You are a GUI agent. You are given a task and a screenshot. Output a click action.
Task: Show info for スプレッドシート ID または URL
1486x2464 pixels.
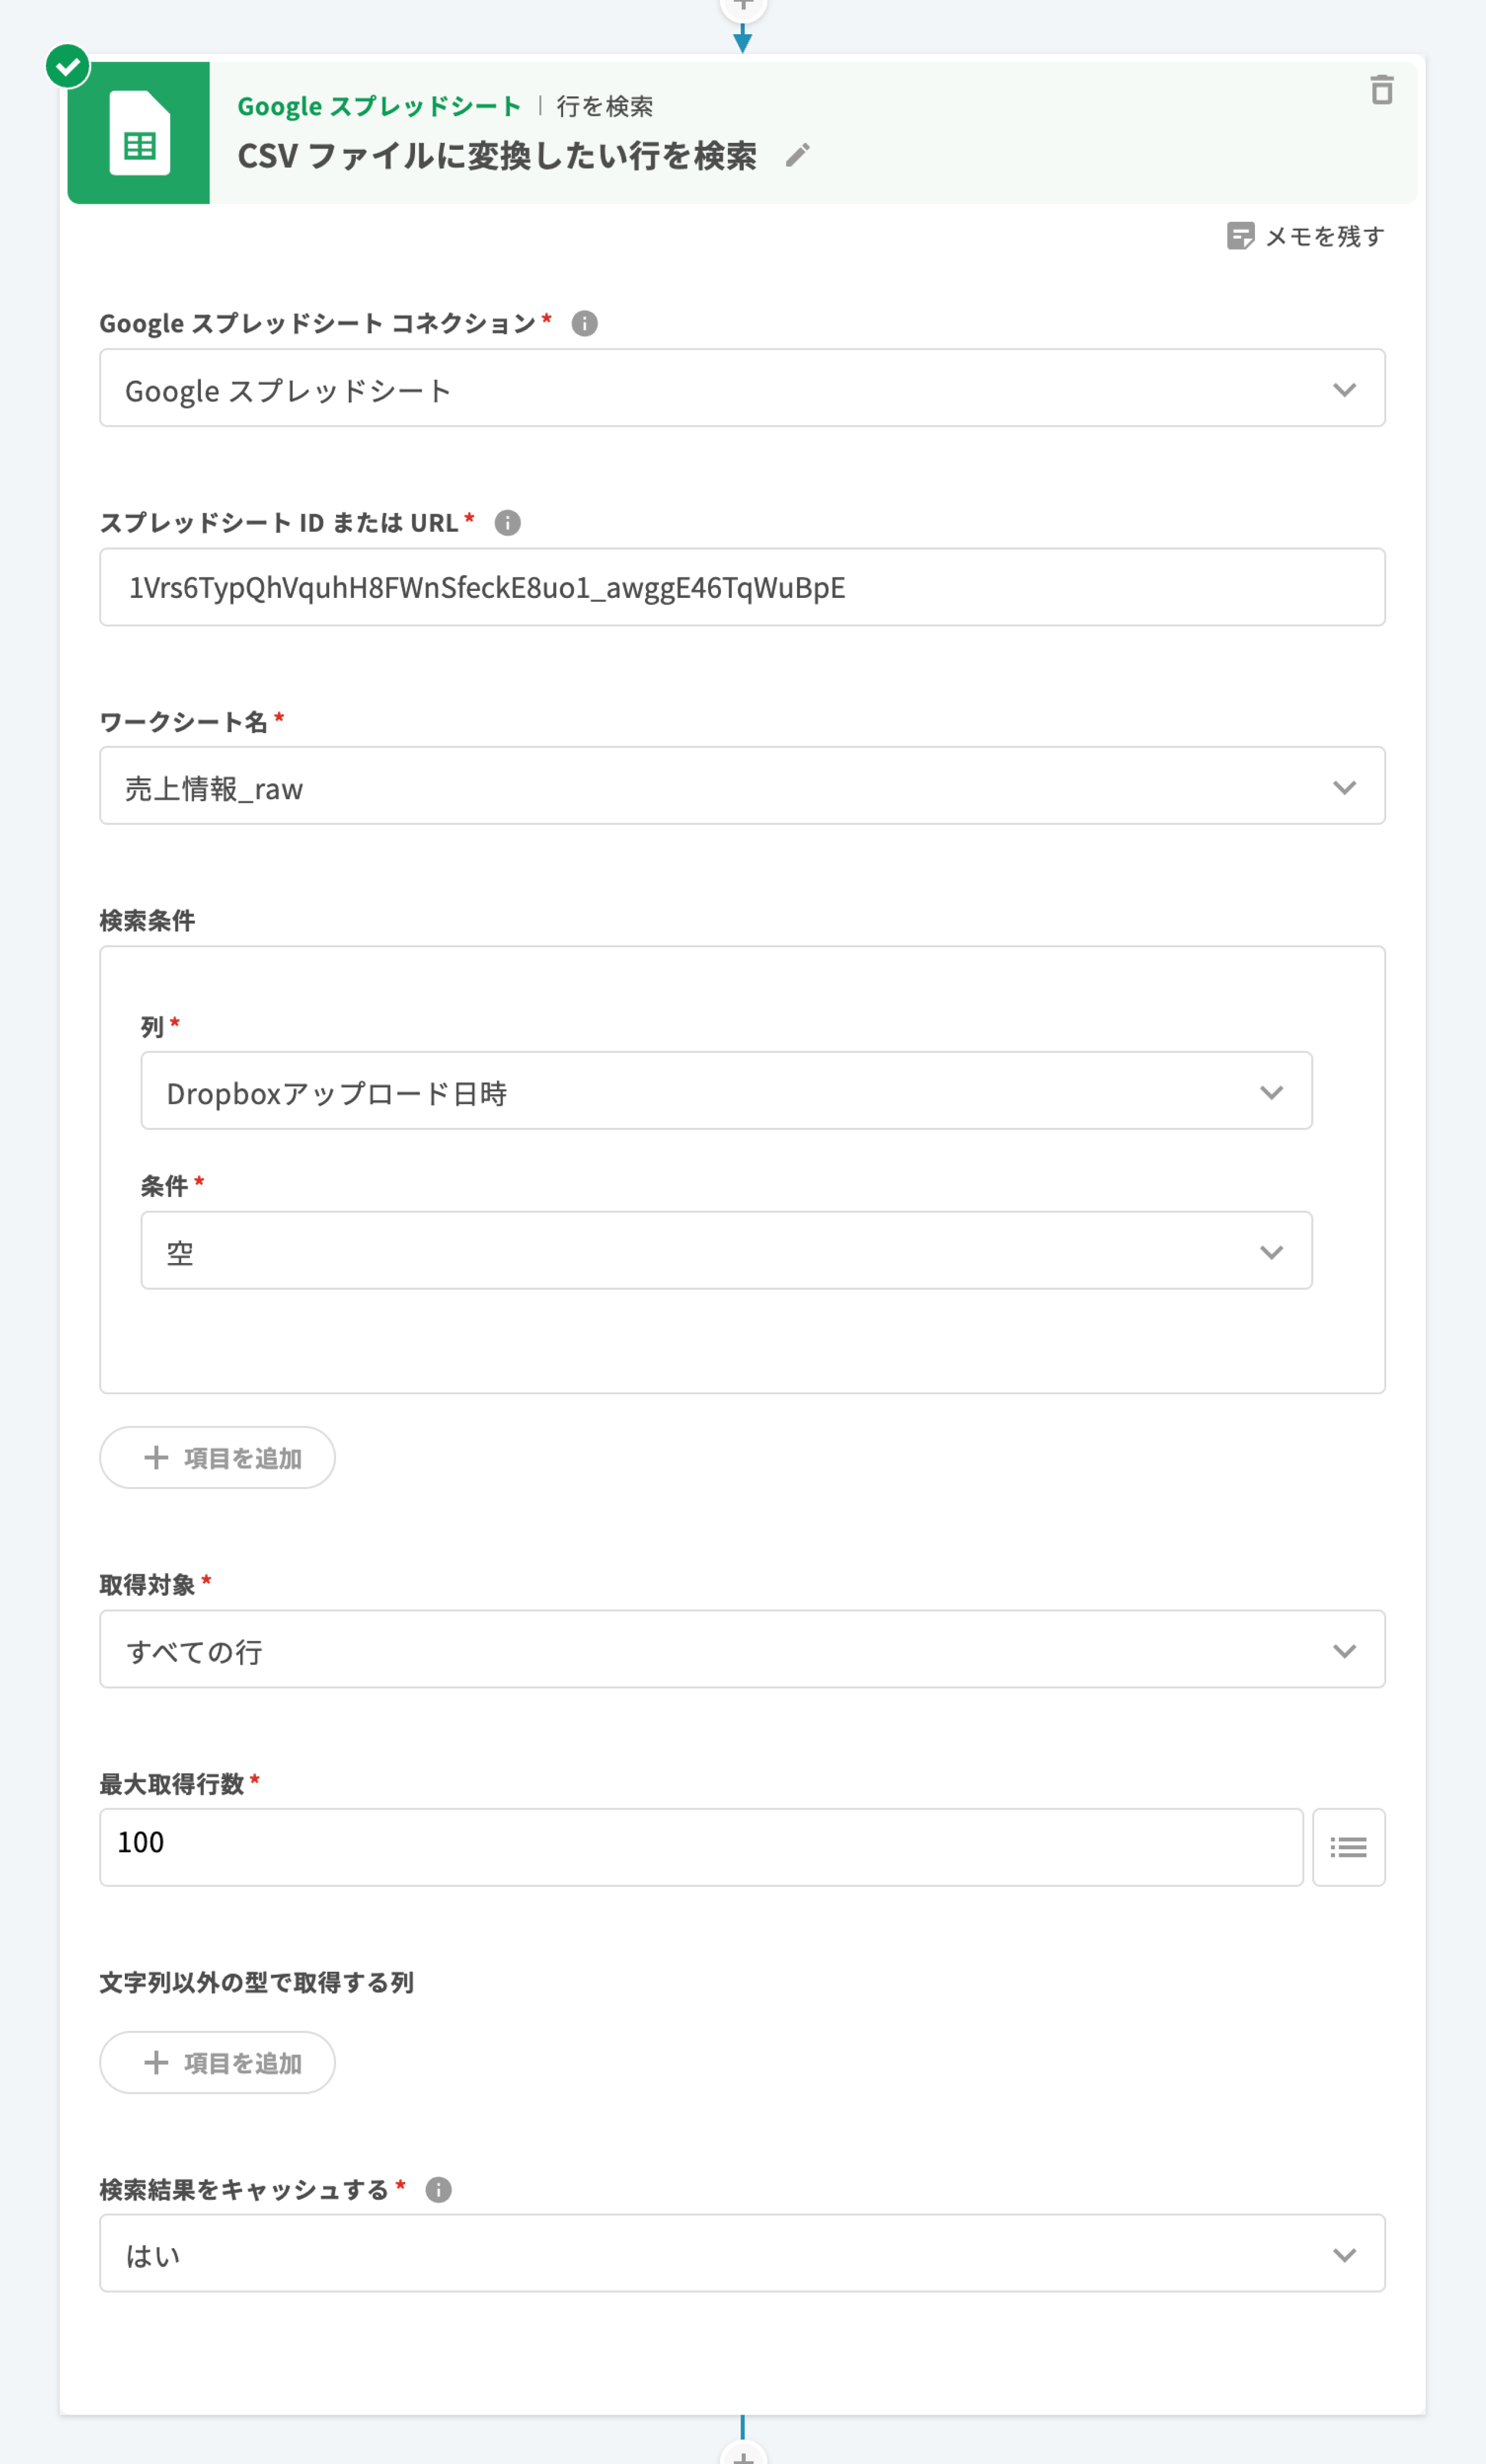[507, 523]
